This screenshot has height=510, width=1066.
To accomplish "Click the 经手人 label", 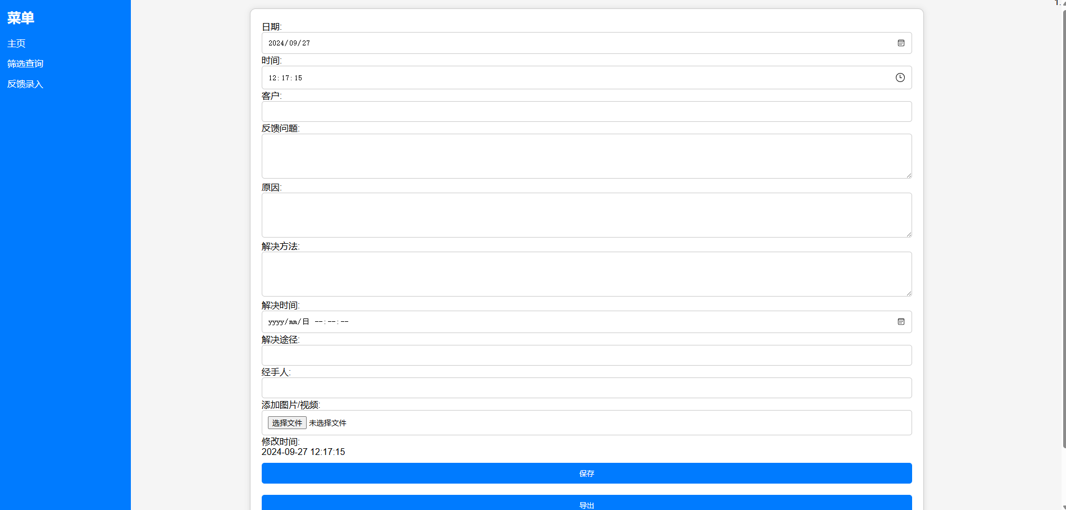I will (x=276, y=372).
